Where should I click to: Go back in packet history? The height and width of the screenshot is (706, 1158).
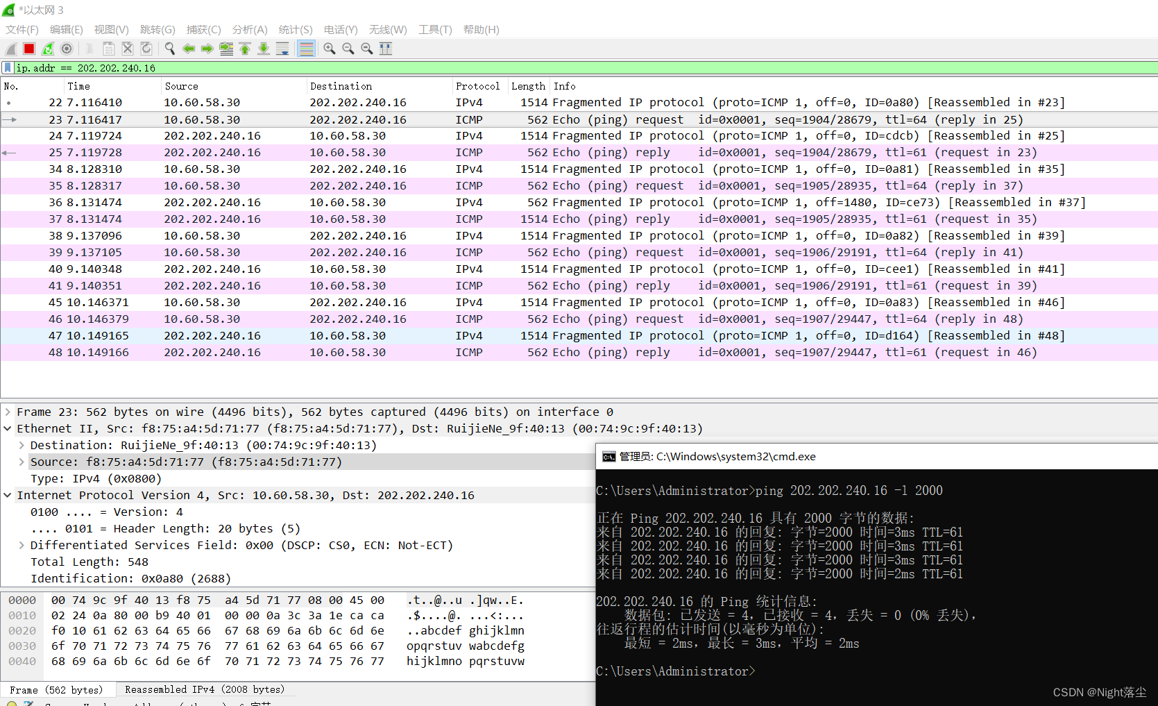(189, 49)
